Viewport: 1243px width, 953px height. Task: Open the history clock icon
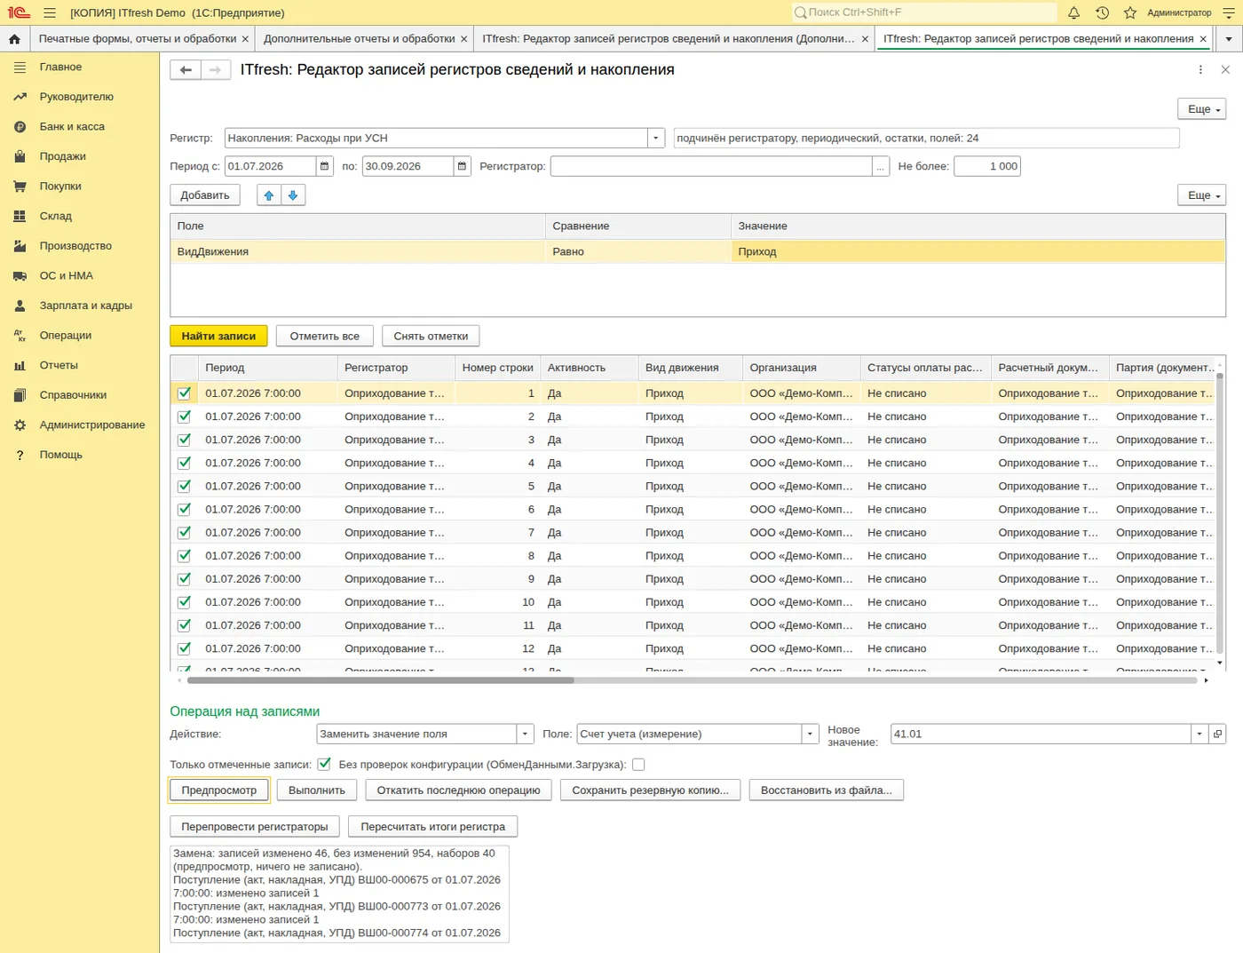tap(1102, 12)
